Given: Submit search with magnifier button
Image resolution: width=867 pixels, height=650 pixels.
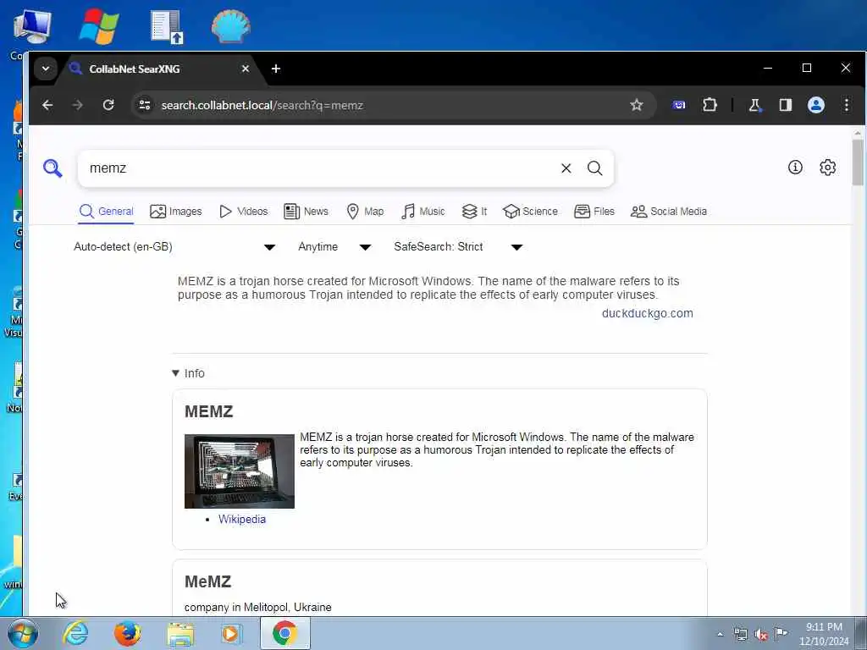Looking at the screenshot, I should tap(595, 168).
